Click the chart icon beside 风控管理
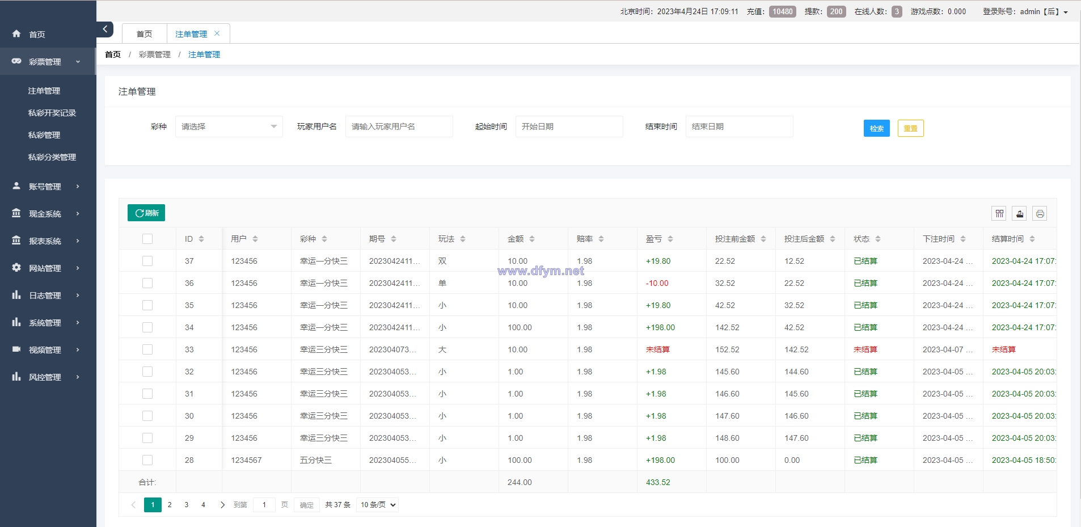Screen dimensions: 1081x527 (16, 377)
